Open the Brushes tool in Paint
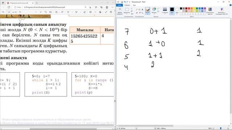The width and height of the screenshot is (232, 130). (x=148, y=11)
